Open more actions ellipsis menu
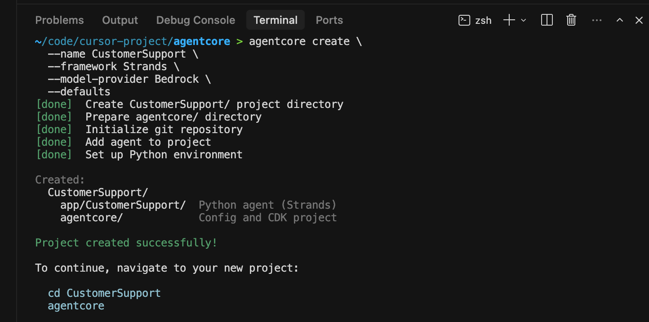The height and width of the screenshot is (322, 649). (x=596, y=20)
